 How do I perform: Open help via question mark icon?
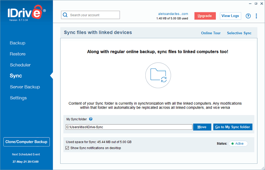(x=248, y=16)
